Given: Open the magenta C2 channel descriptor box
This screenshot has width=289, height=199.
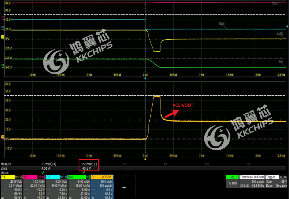Looking at the screenshot, I should pos(34,187).
